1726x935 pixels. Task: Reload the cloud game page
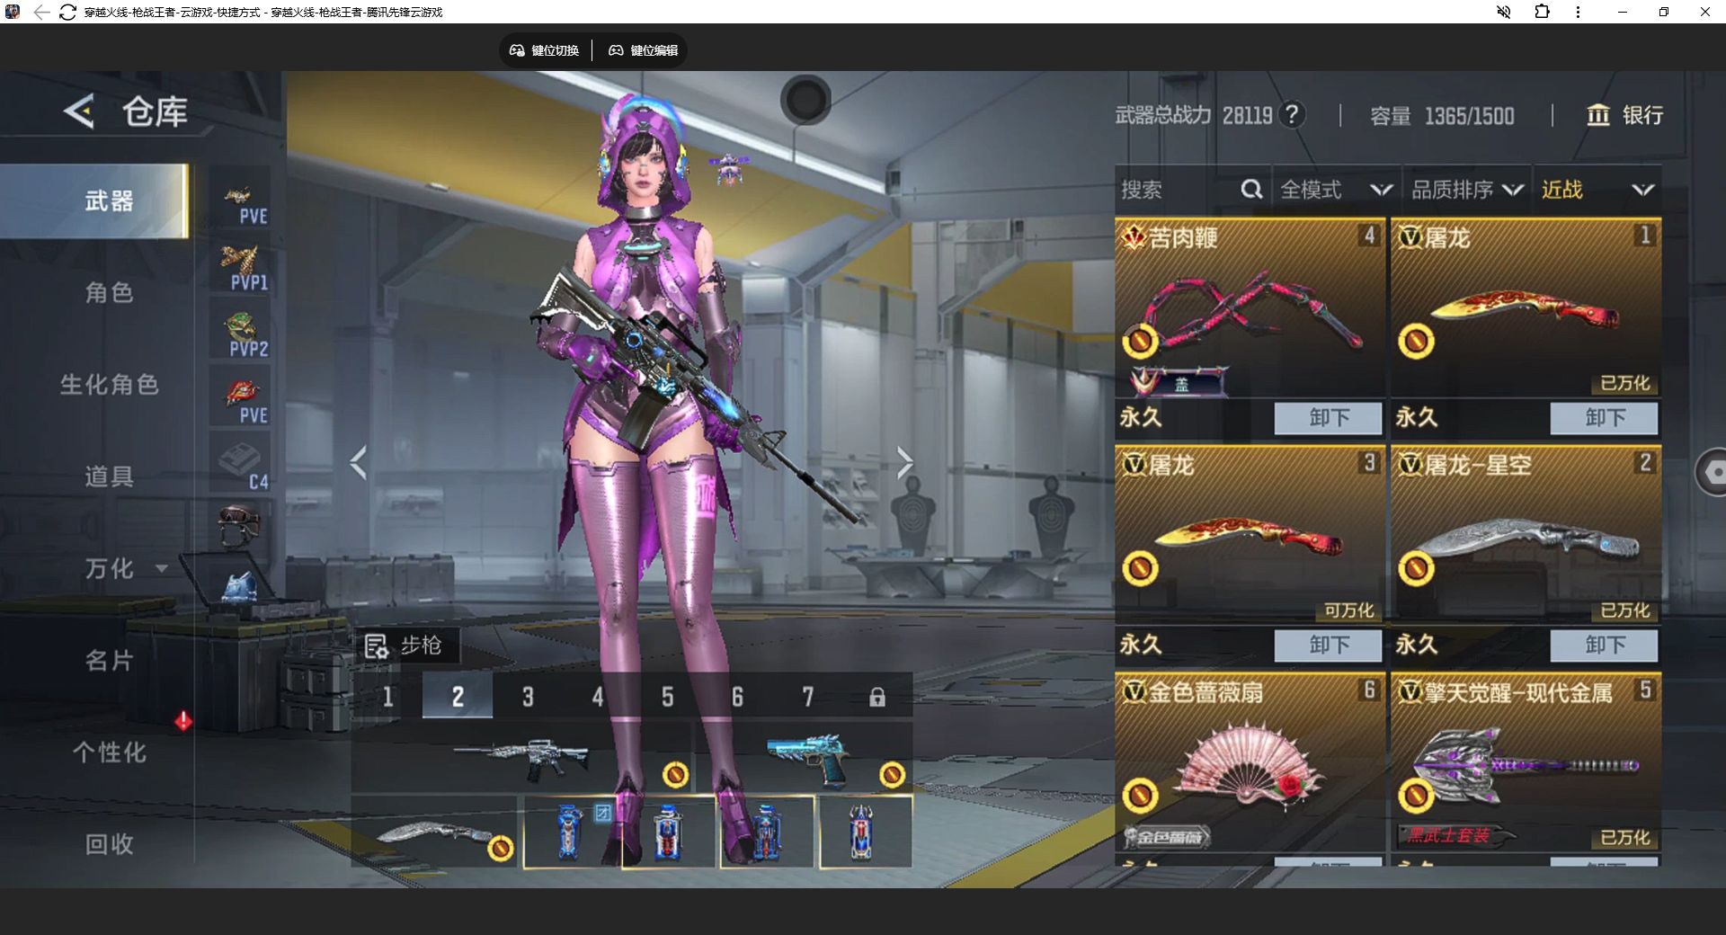point(67,12)
